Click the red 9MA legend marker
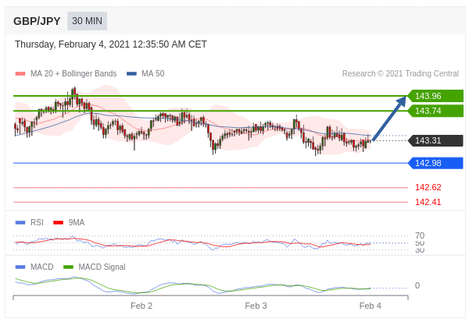Screen dimensions: 469x322 [x=59, y=222]
